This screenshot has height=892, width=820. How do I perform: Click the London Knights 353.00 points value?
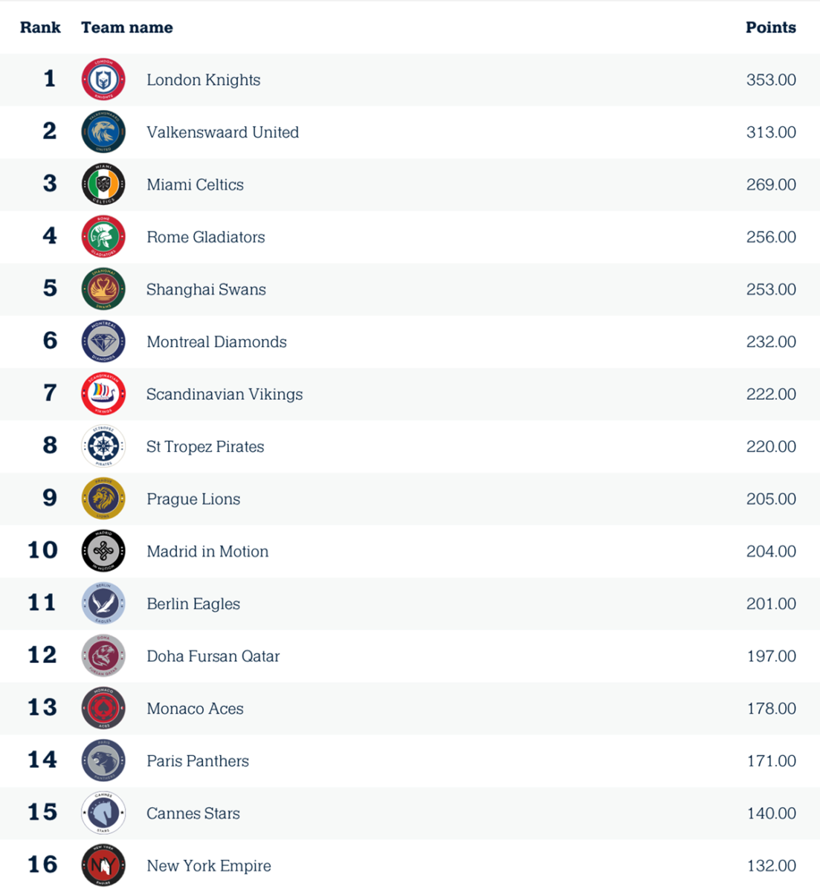point(771,80)
